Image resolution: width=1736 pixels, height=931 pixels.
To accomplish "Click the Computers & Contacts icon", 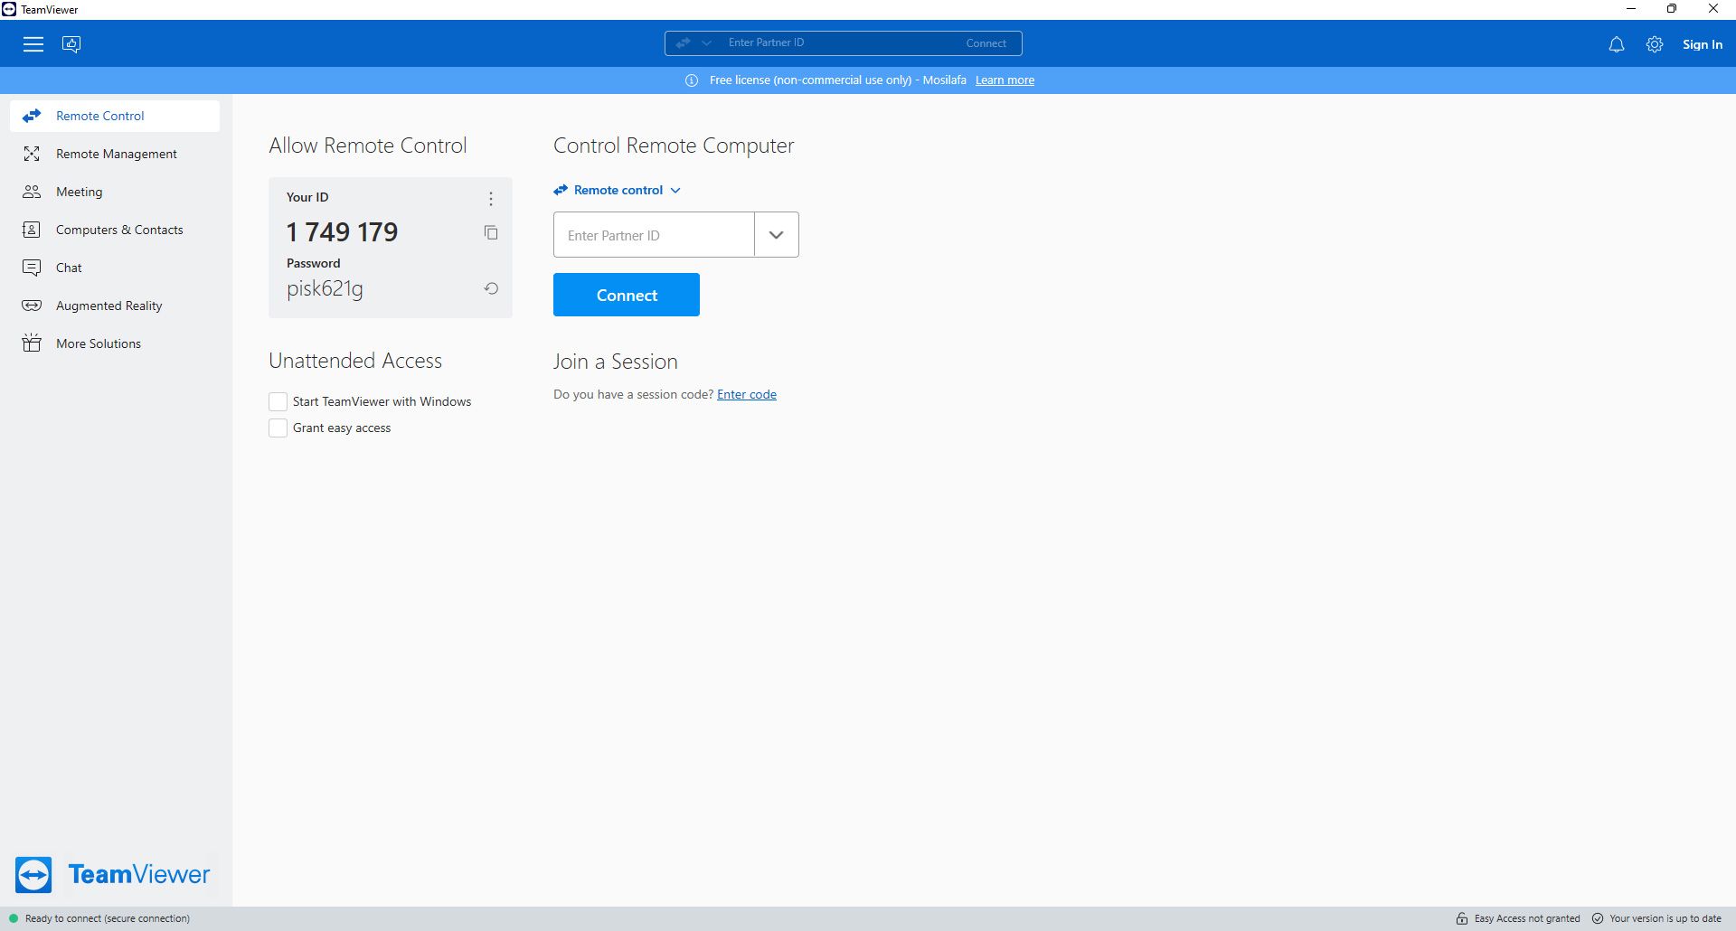I will 32,230.
